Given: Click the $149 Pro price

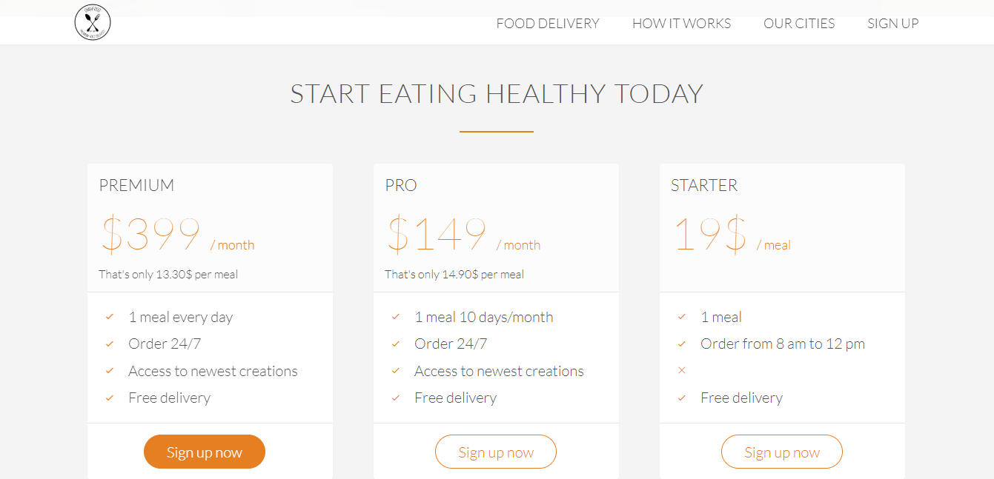Looking at the screenshot, I should (x=437, y=235).
